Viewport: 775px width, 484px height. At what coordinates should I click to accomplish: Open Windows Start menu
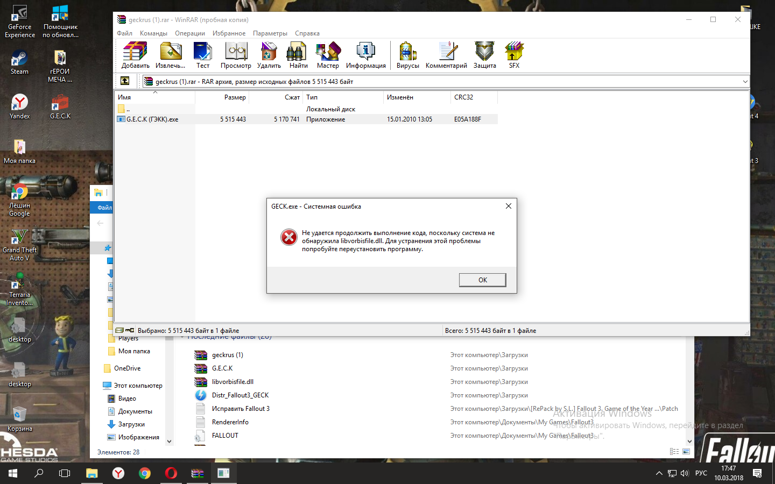pyautogui.click(x=13, y=473)
